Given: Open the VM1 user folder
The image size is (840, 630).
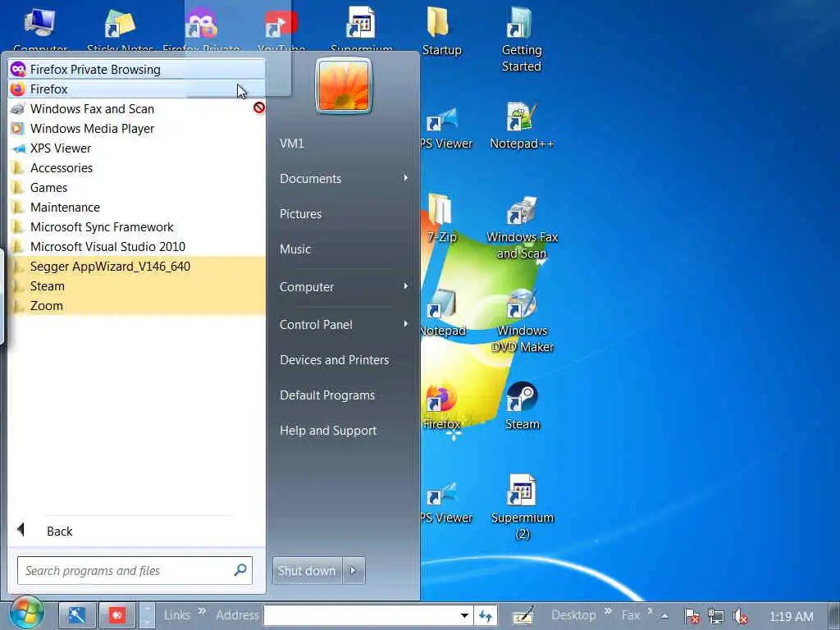Looking at the screenshot, I should [x=292, y=144].
